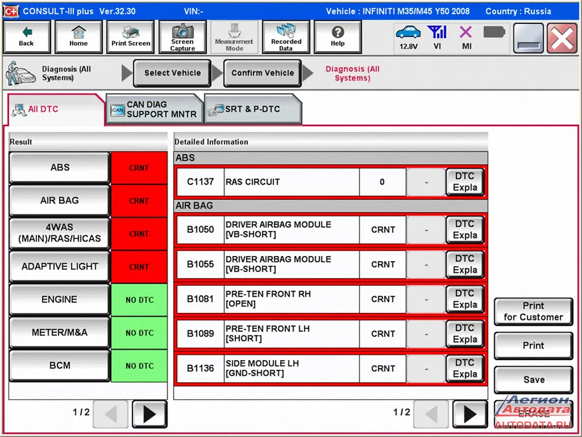The width and height of the screenshot is (582, 437).
Task: Click RAS CIRCUIT description
Action: click(x=292, y=182)
